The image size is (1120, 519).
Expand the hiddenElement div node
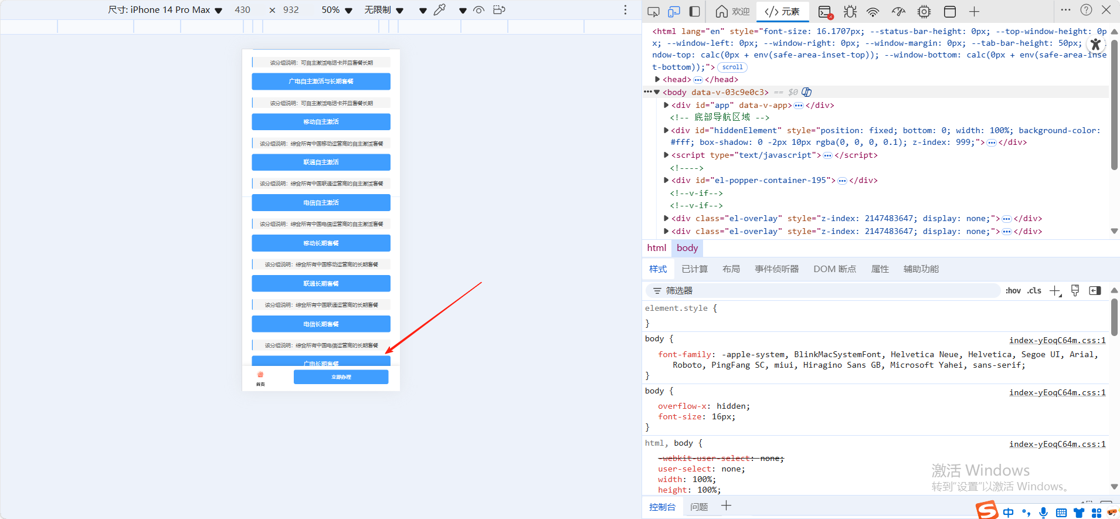coord(666,130)
